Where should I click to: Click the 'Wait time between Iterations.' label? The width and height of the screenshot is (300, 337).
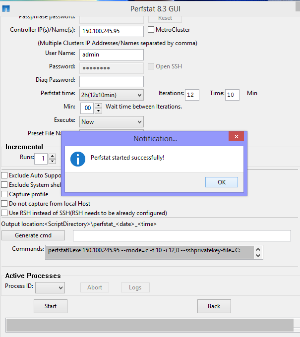pos(144,107)
